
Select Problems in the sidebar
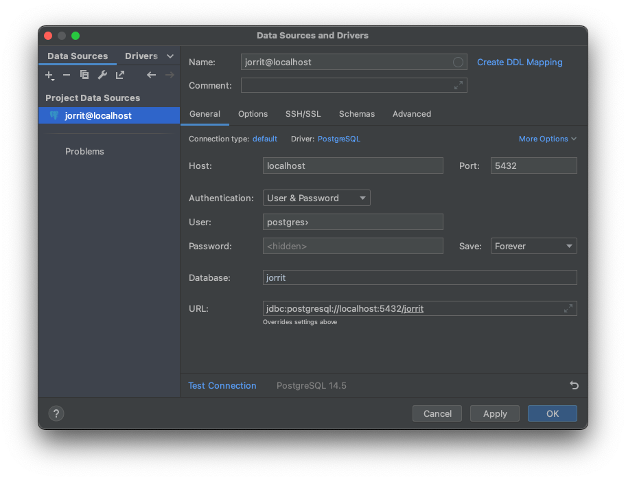tap(84, 151)
